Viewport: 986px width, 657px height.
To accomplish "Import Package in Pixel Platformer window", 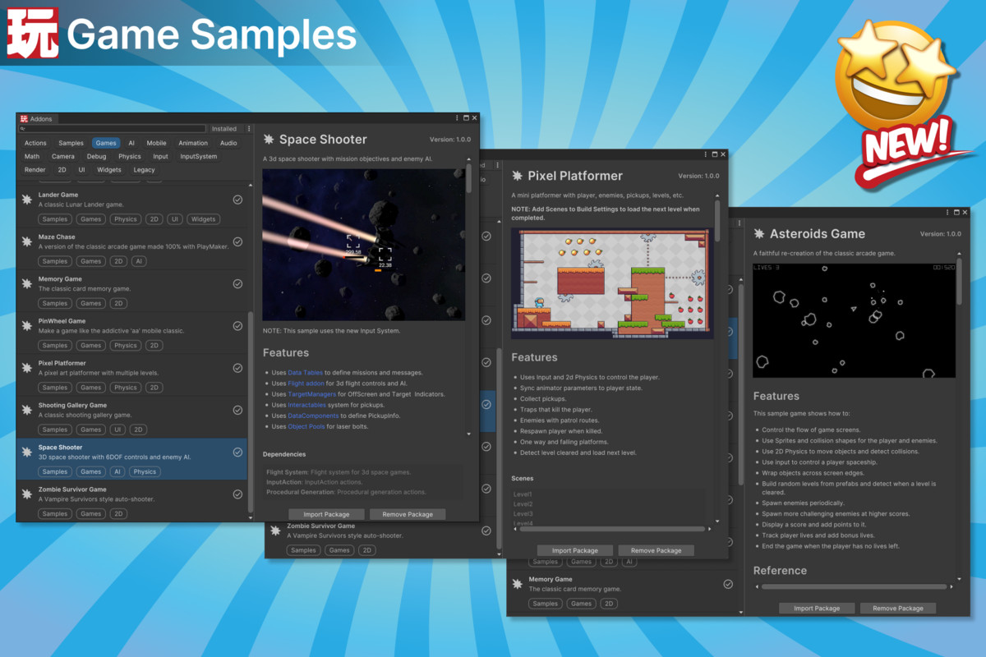I will [574, 550].
